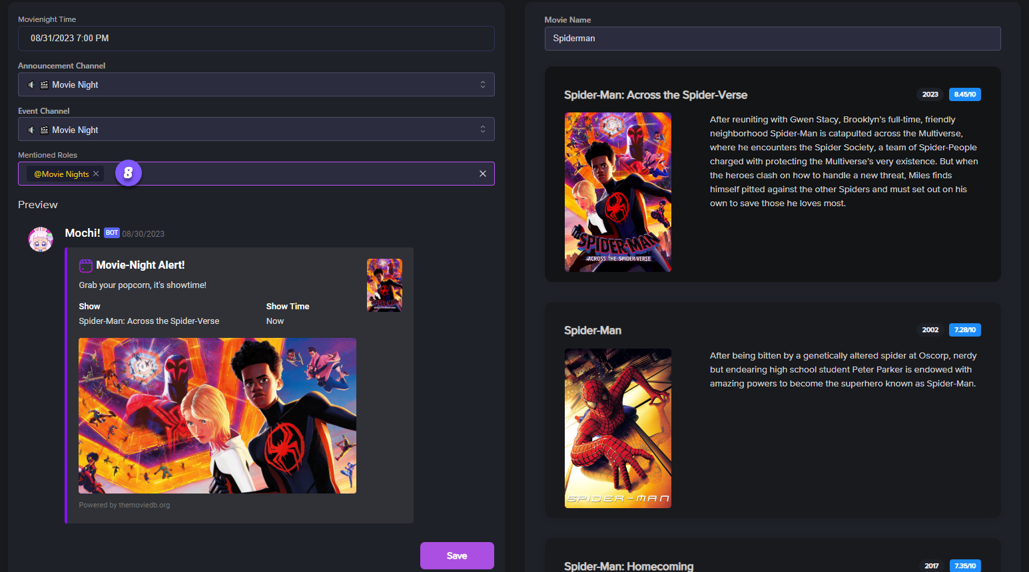Open the Announcement Channel dropdown

482,84
